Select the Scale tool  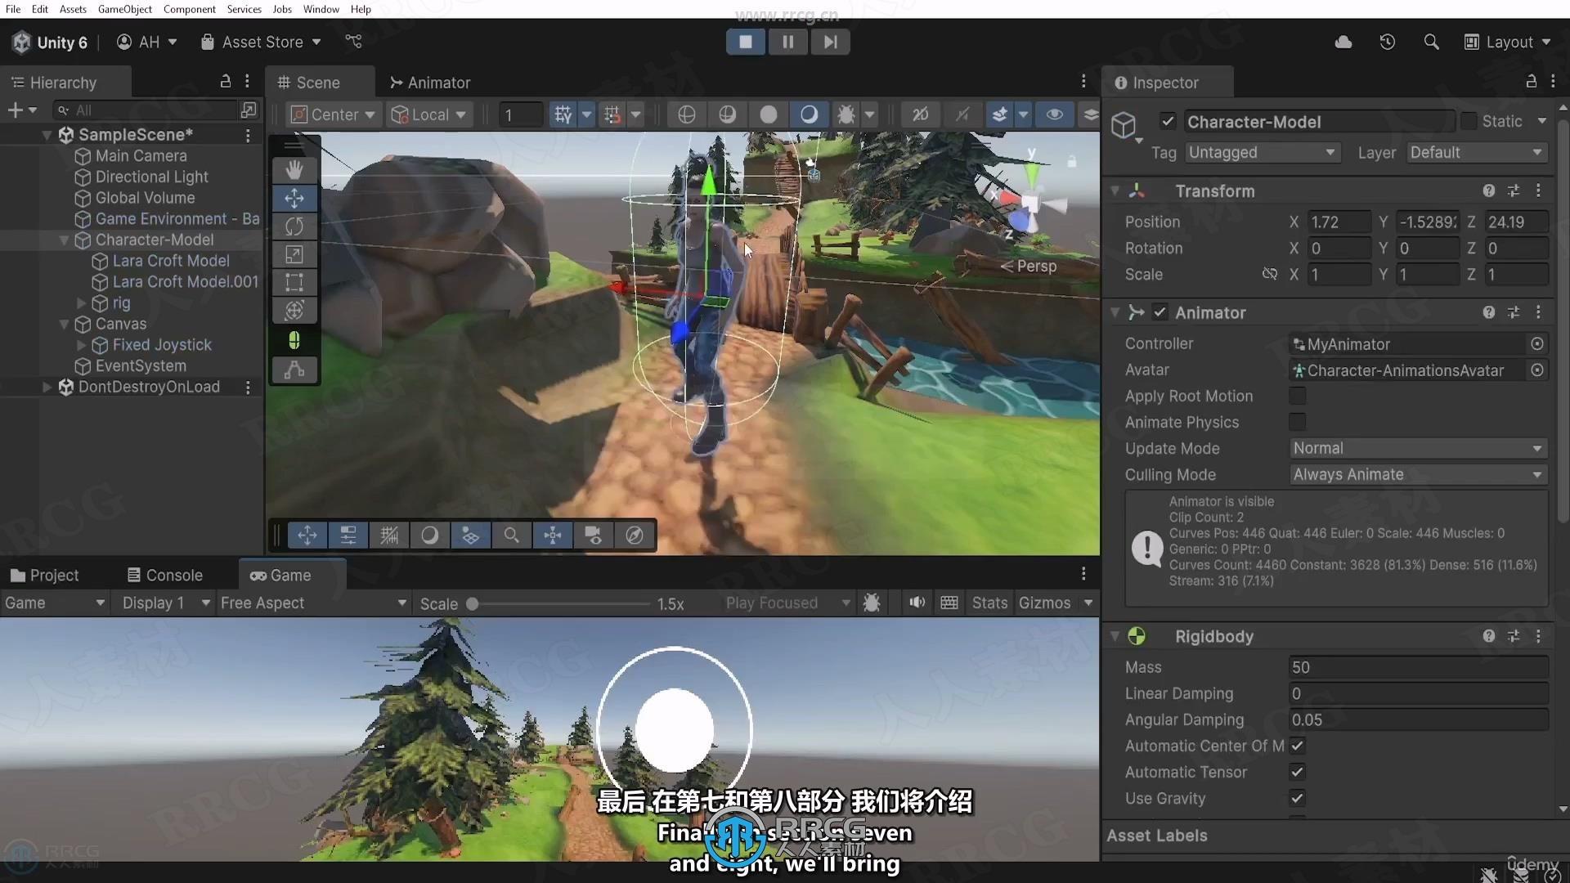[294, 254]
